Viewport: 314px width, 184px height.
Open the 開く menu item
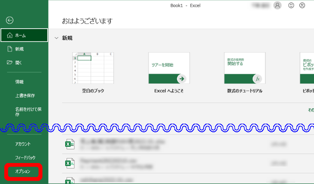(x=18, y=62)
